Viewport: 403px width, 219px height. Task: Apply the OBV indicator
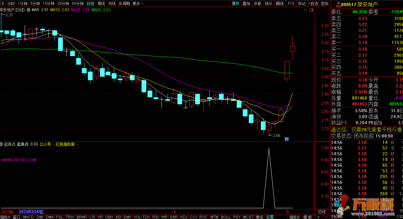(109, 217)
